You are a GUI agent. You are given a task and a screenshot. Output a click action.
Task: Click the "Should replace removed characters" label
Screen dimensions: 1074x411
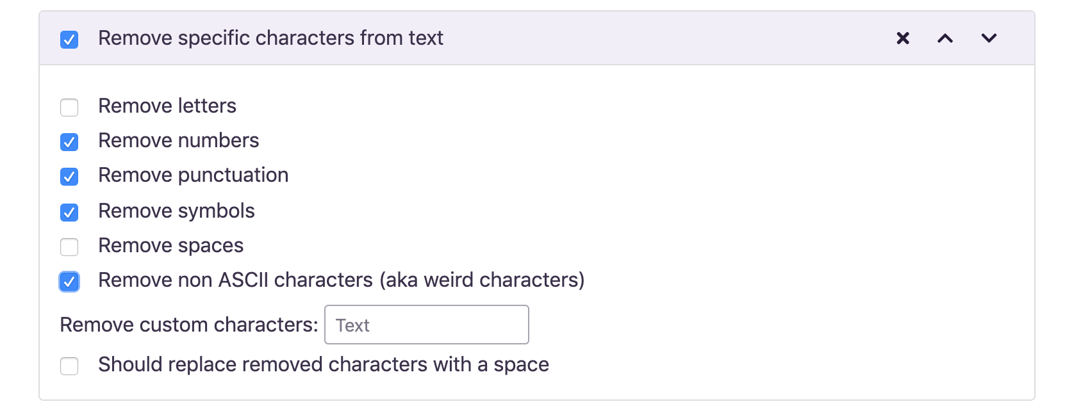pos(324,364)
